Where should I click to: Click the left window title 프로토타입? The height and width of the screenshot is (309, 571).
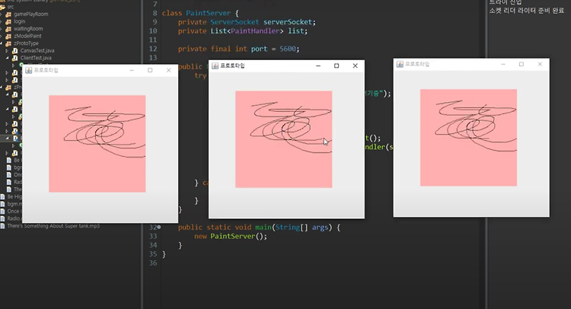(x=46, y=70)
